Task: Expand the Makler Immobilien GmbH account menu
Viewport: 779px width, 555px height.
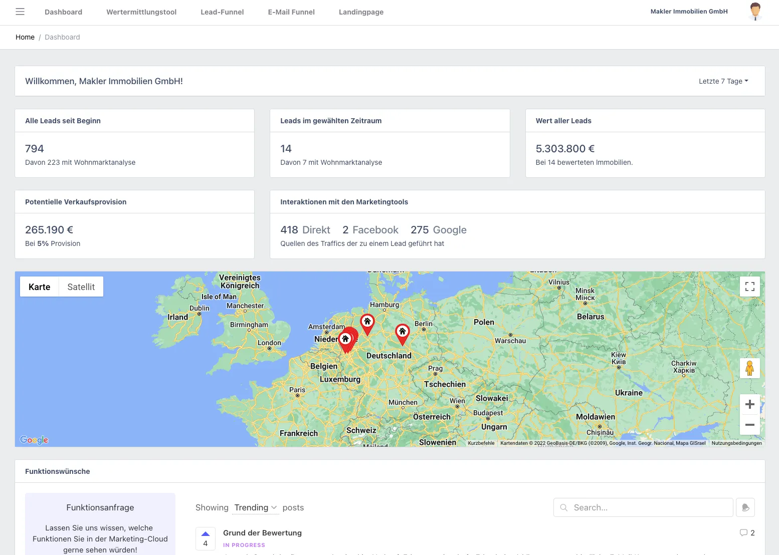Action: tap(689, 11)
